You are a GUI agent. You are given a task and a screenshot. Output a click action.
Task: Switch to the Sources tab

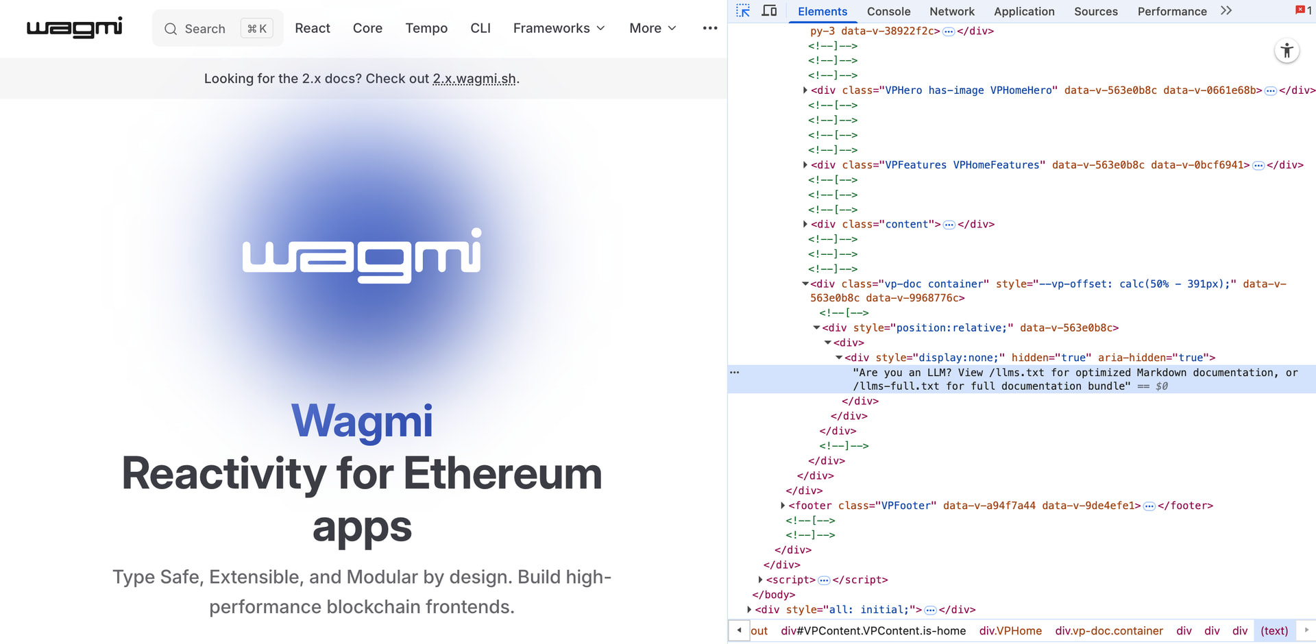(1096, 12)
